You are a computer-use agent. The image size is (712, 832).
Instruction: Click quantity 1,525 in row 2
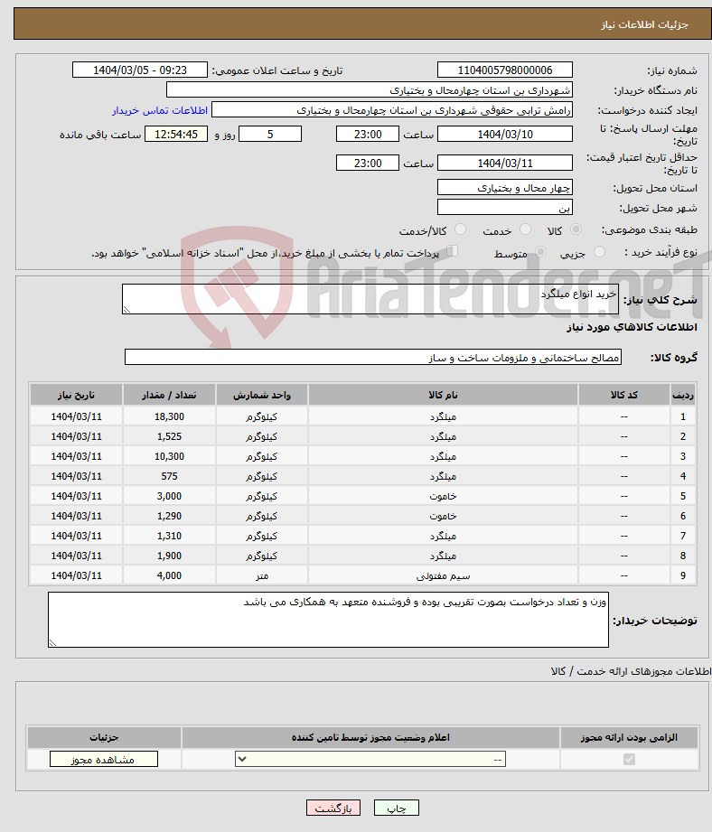[169, 436]
